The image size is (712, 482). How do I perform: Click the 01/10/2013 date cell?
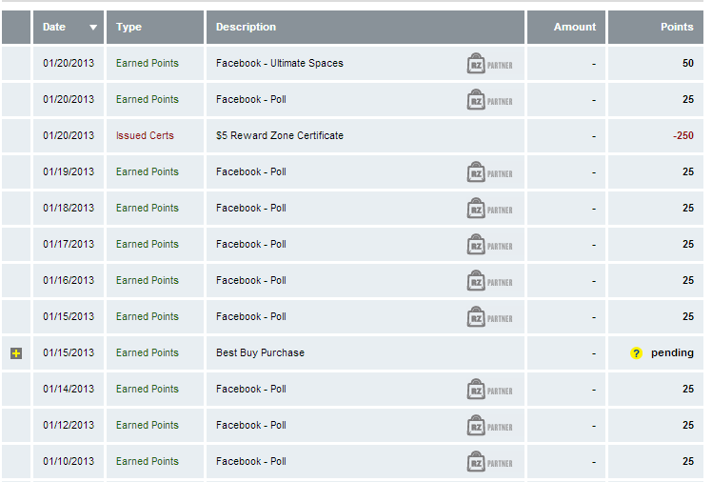pyautogui.click(x=69, y=461)
